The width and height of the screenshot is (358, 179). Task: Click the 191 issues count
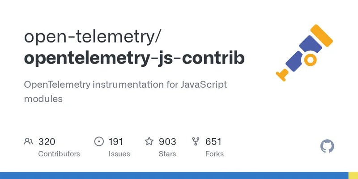click(x=115, y=142)
